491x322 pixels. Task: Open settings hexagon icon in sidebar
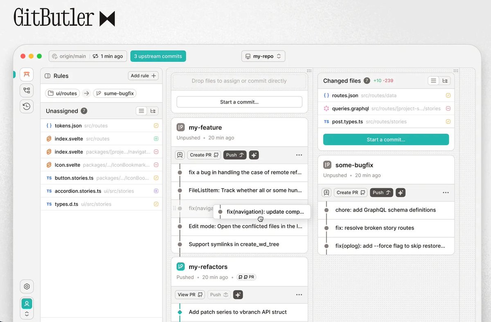pos(27,286)
